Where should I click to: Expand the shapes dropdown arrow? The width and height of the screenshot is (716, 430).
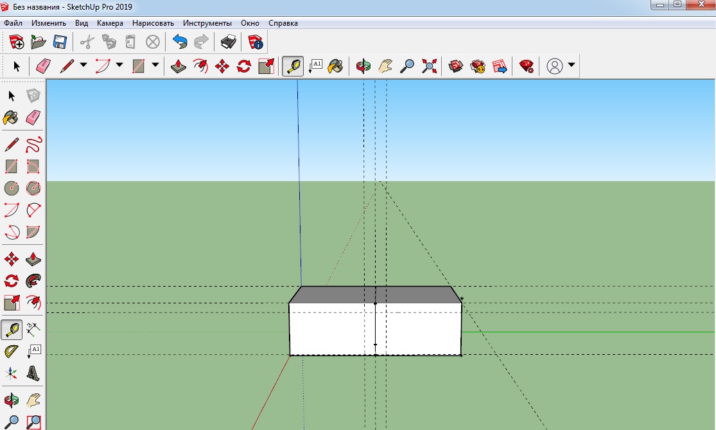[x=155, y=65]
